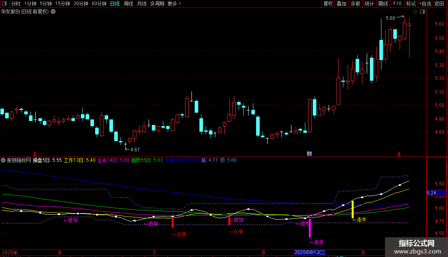Switch to 15分钟 period
Screen dimensions: 448x257
pyautogui.click(x=63, y=4)
